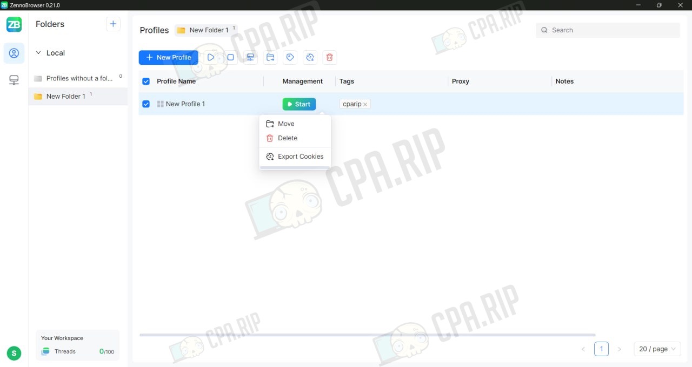Toggle the select-all checkbox in table header
This screenshot has width=692, height=367.
tap(146, 81)
